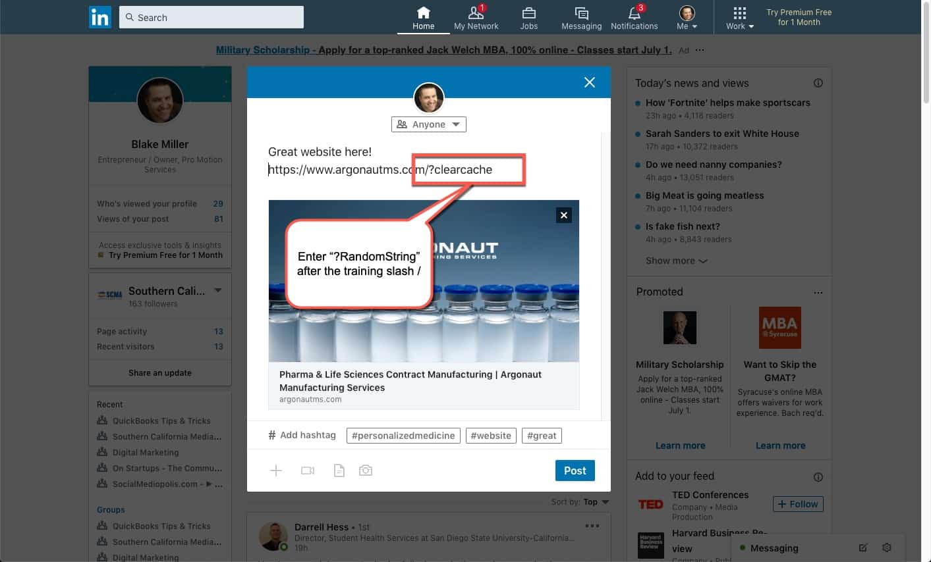This screenshot has height=562, width=931.
Task: Click the LinkedIn logo icon
Action: point(99,17)
